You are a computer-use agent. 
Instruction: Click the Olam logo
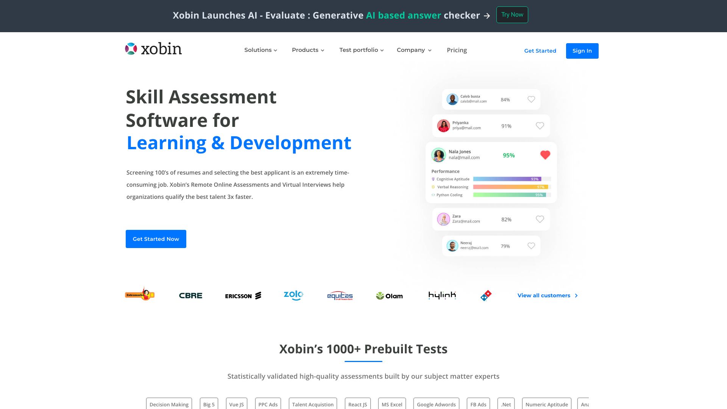click(389, 296)
